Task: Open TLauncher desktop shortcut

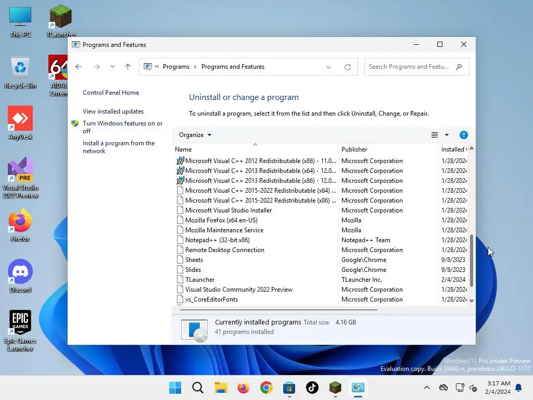Action: pyautogui.click(x=61, y=21)
